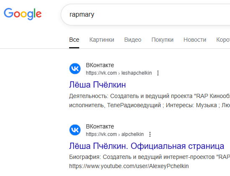Click the VK icon for the alpchelkin result

coord(75,130)
